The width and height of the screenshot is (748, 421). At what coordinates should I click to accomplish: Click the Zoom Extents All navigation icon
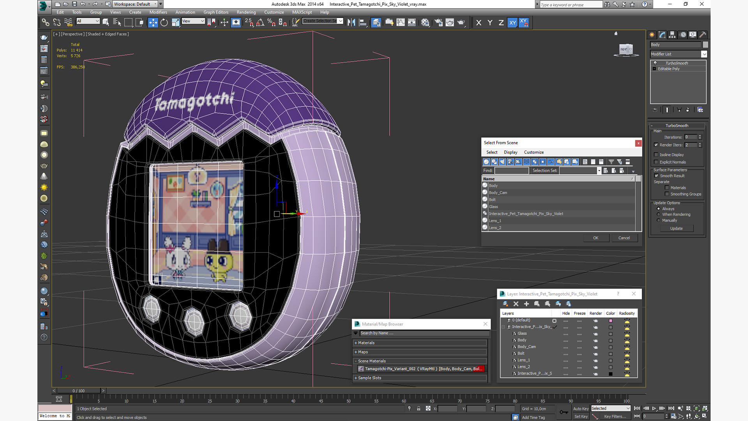[705, 409]
